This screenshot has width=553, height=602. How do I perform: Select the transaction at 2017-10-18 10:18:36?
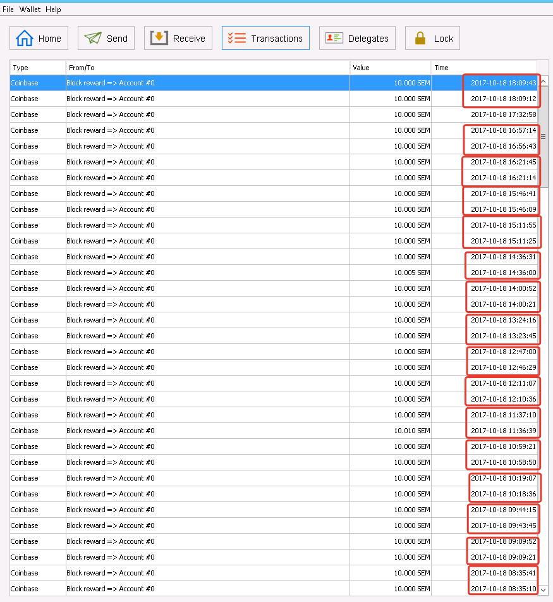pos(273,494)
